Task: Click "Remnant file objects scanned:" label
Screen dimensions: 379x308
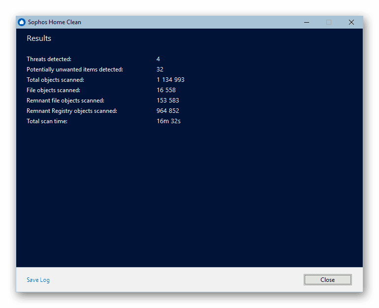Action: [65, 101]
